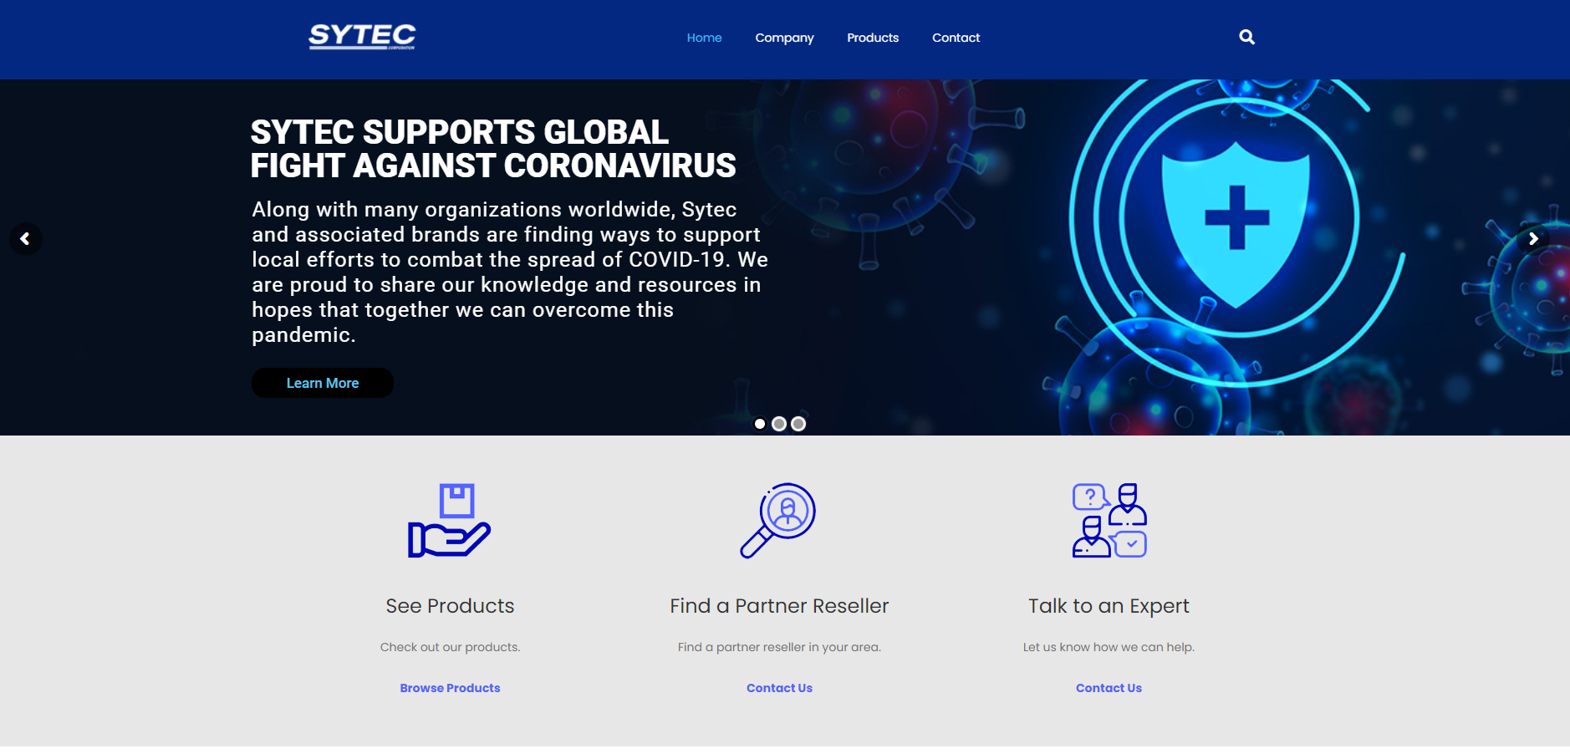Screen dimensions: 1570x754
Task: Open the Home menu item
Action: (x=704, y=38)
